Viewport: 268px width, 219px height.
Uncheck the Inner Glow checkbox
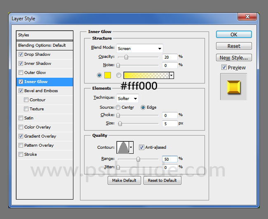(x=21, y=82)
